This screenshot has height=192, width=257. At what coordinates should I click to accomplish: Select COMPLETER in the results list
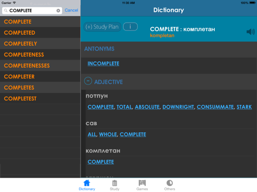point(40,77)
